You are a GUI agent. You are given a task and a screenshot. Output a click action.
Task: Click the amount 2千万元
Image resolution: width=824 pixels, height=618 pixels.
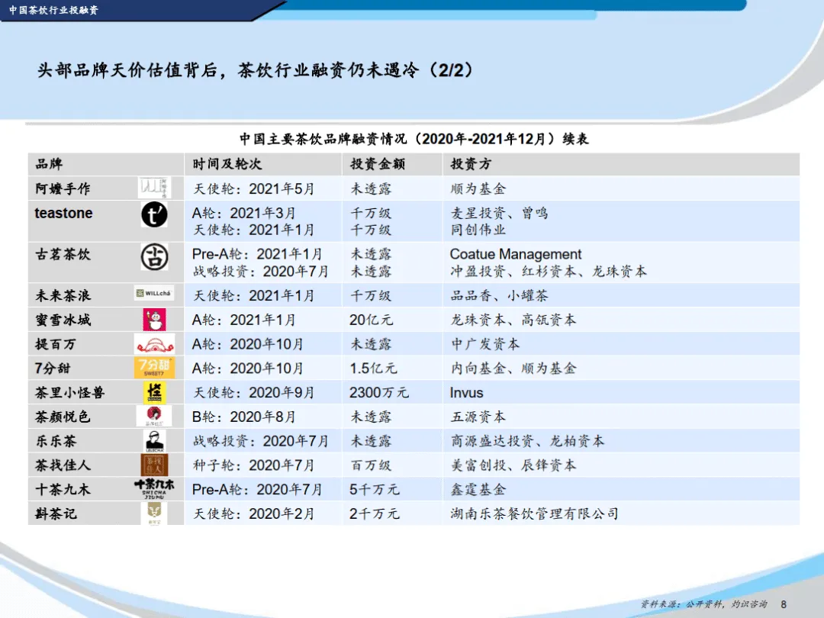pyautogui.click(x=374, y=513)
